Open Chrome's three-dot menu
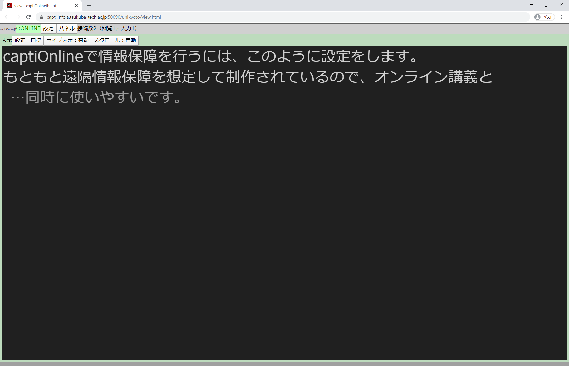Image resolution: width=569 pixels, height=366 pixels. tap(562, 17)
